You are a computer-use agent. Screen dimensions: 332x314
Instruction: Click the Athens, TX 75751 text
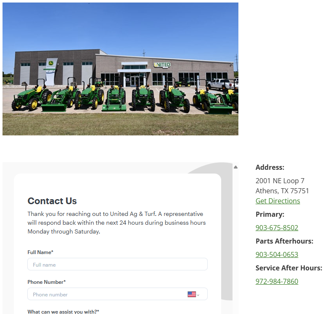point(282,191)
